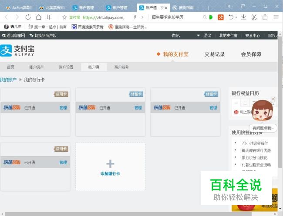The image size is (283, 216).
Task: Go to the 首页 sub-tab
Action: click(x=10, y=67)
